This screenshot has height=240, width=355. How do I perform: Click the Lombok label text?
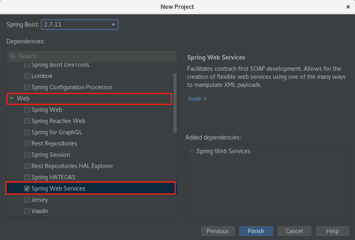pos(42,76)
